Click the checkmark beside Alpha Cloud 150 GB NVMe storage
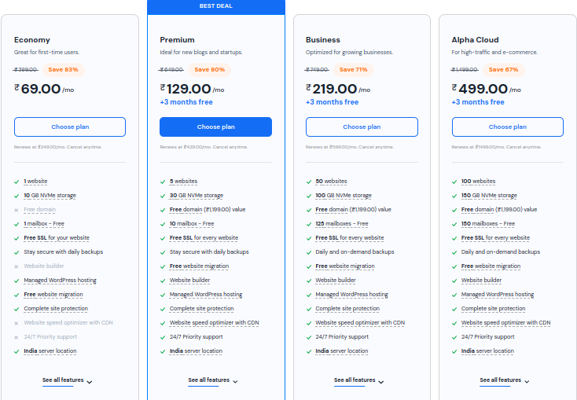 tap(454, 196)
